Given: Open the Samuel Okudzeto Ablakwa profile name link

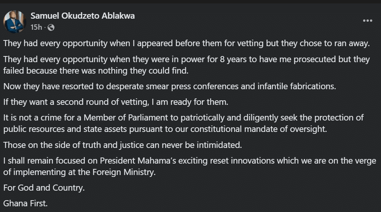Looking at the screenshot, I should [83, 16].
